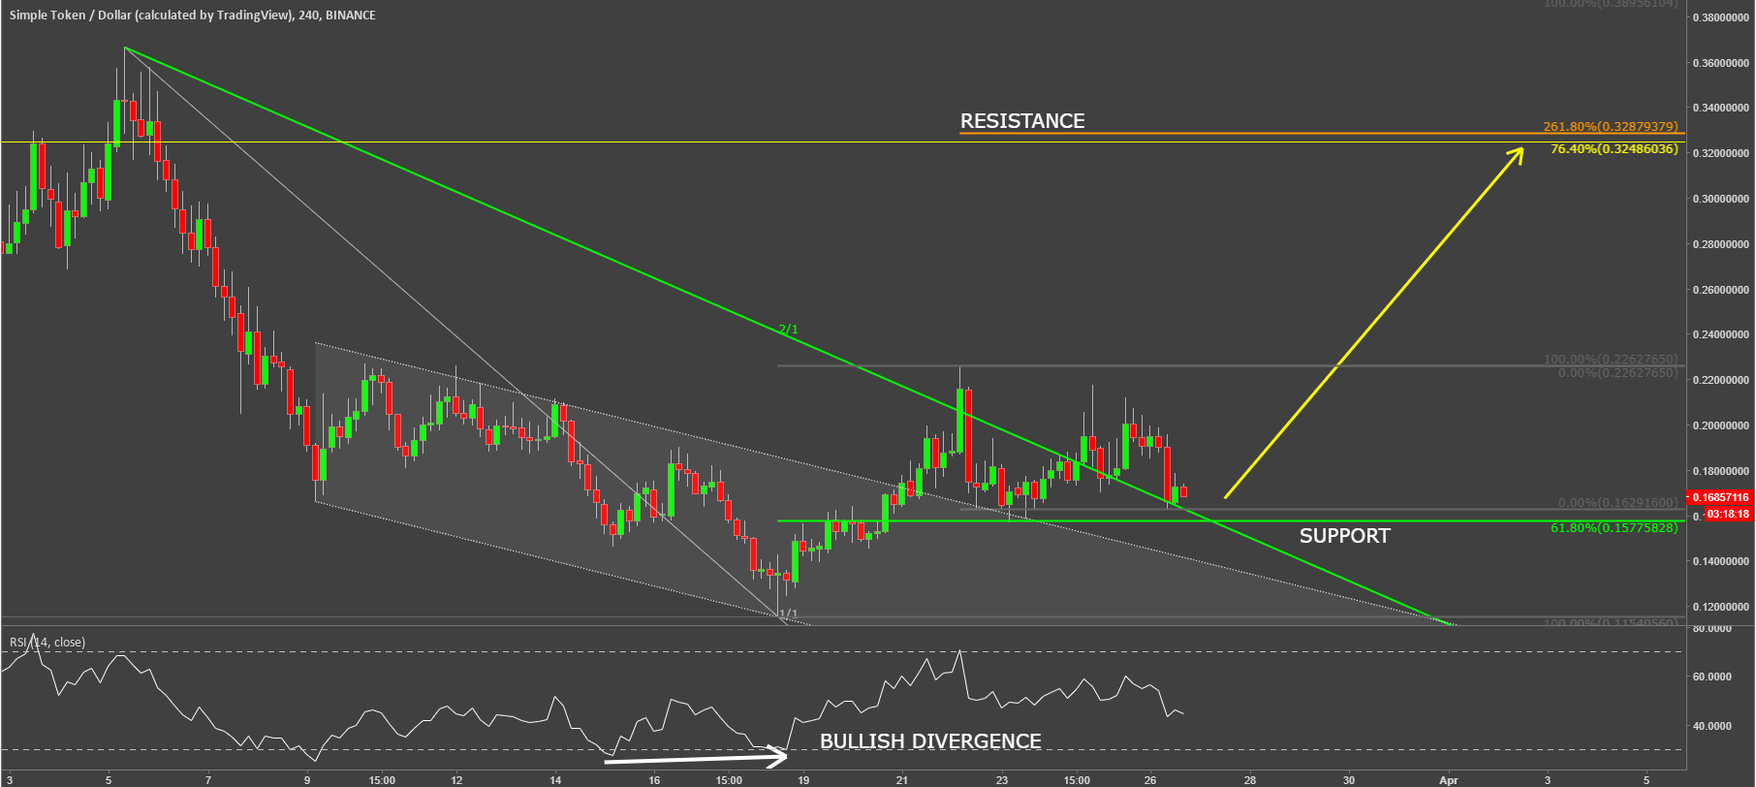1756x787 pixels.
Task: Click the 1/1 Gann fan label
Action: point(789,614)
